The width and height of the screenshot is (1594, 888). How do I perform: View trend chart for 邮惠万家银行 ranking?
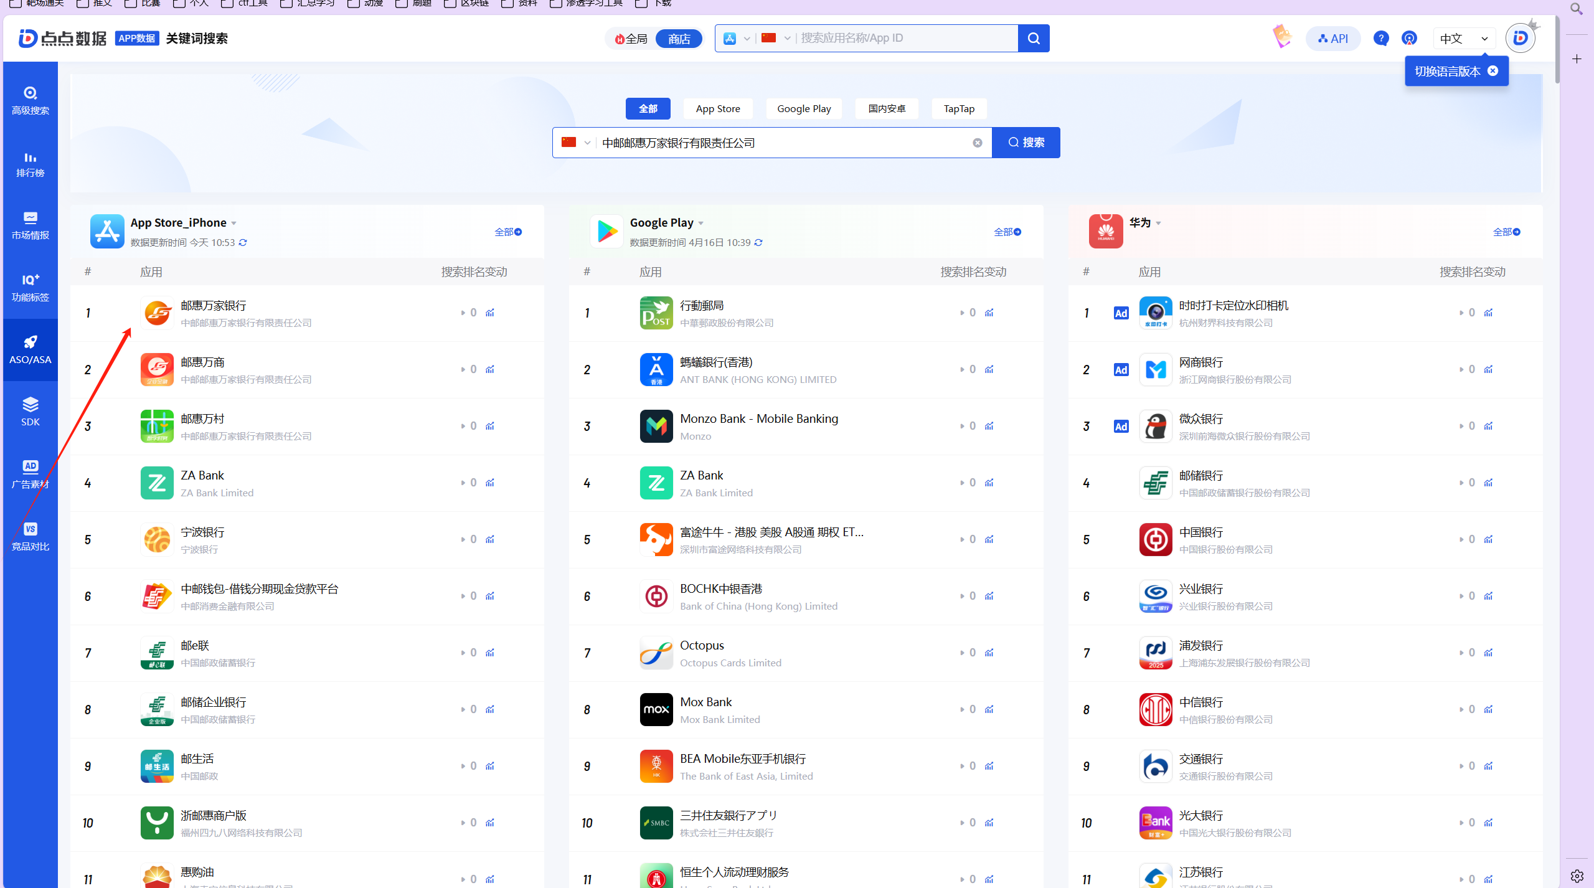click(490, 313)
